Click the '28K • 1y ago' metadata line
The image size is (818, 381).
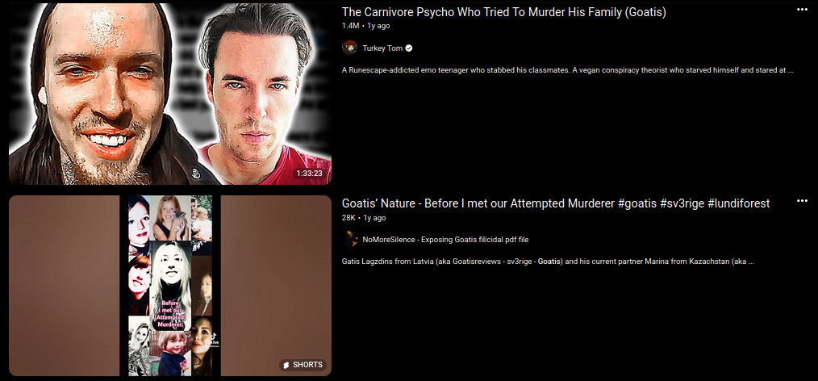coord(364,218)
